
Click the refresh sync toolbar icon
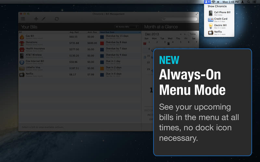pos(57,19)
